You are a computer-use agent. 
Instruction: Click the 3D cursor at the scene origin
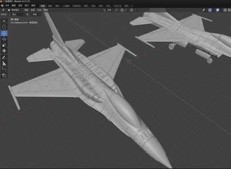pos(129,61)
